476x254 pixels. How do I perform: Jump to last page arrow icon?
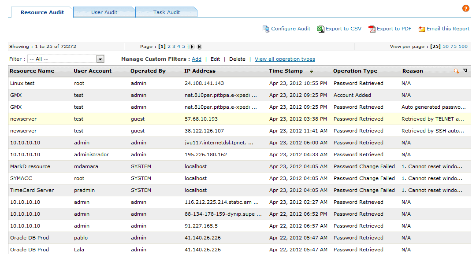click(199, 47)
